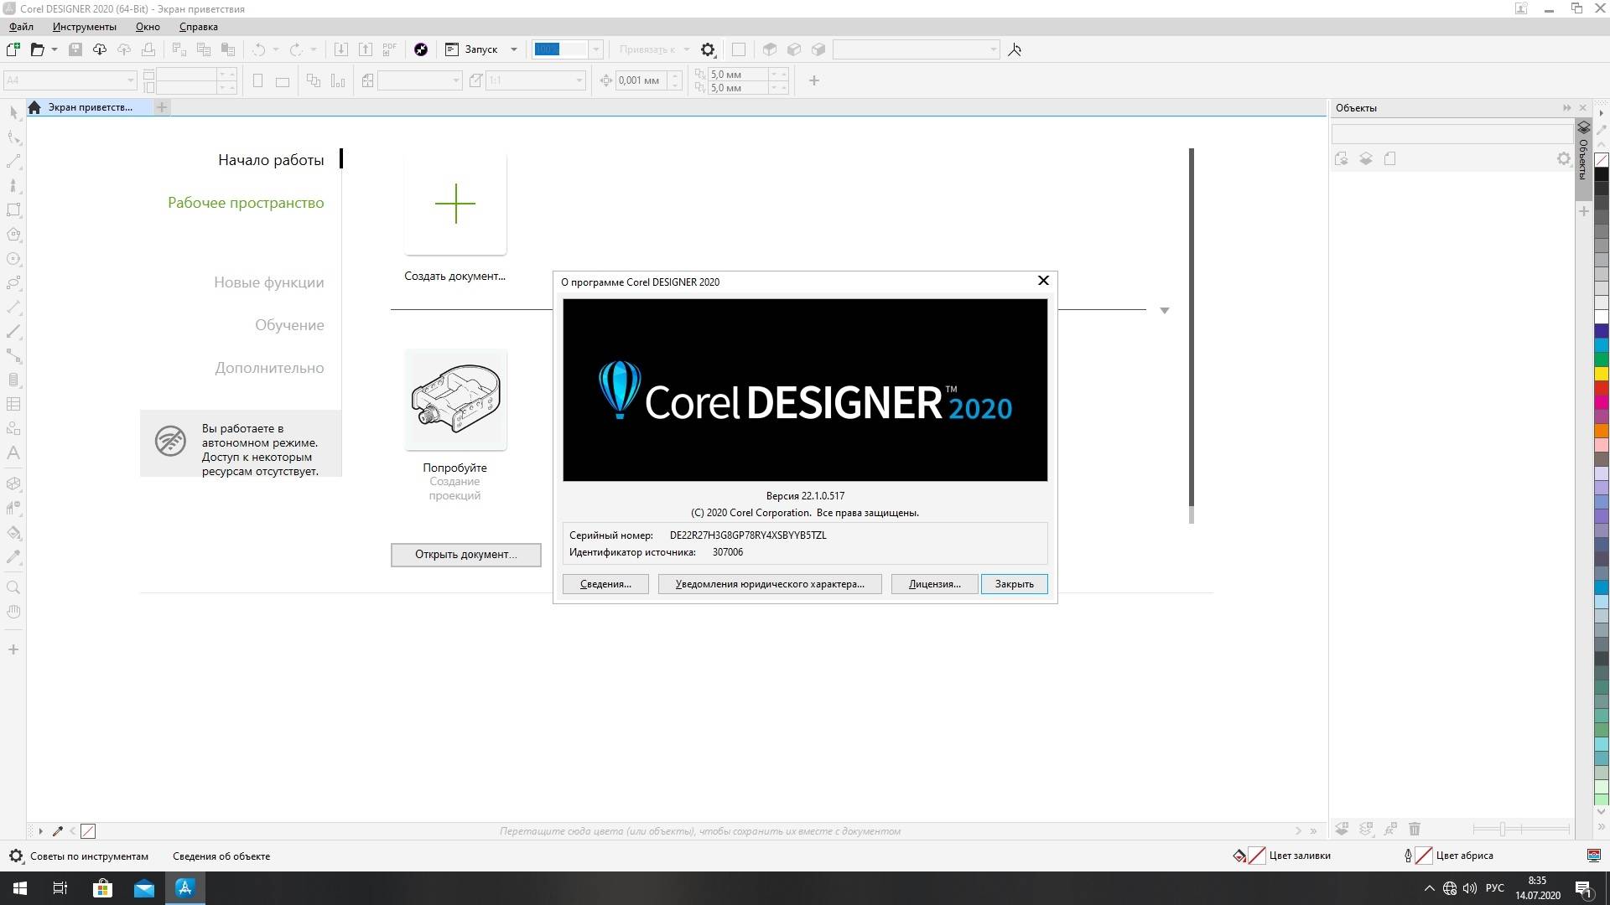Click the Создать документ plus thumbnail
Image resolution: width=1610 pixels, height=905 pixels.
tap(455, 204)
